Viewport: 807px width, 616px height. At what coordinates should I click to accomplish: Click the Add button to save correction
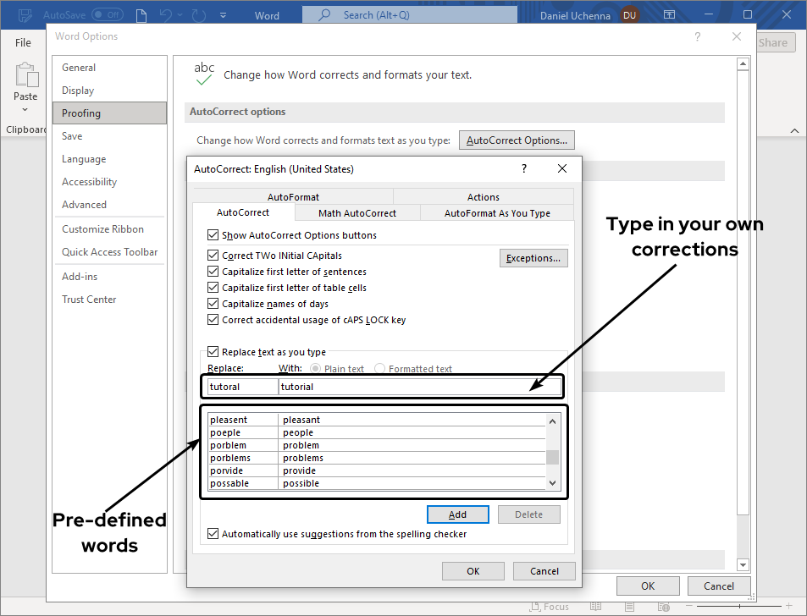[457, 514]
